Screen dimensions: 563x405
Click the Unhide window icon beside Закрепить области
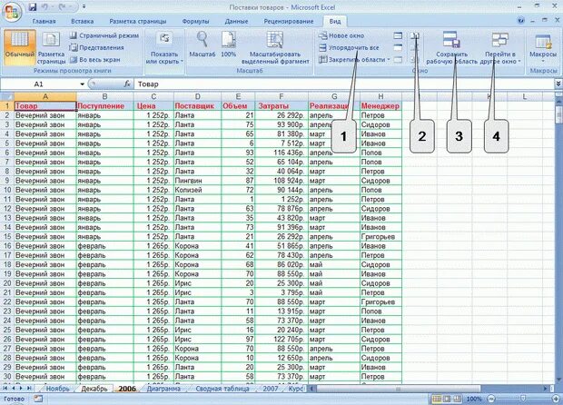pos(398,60)
